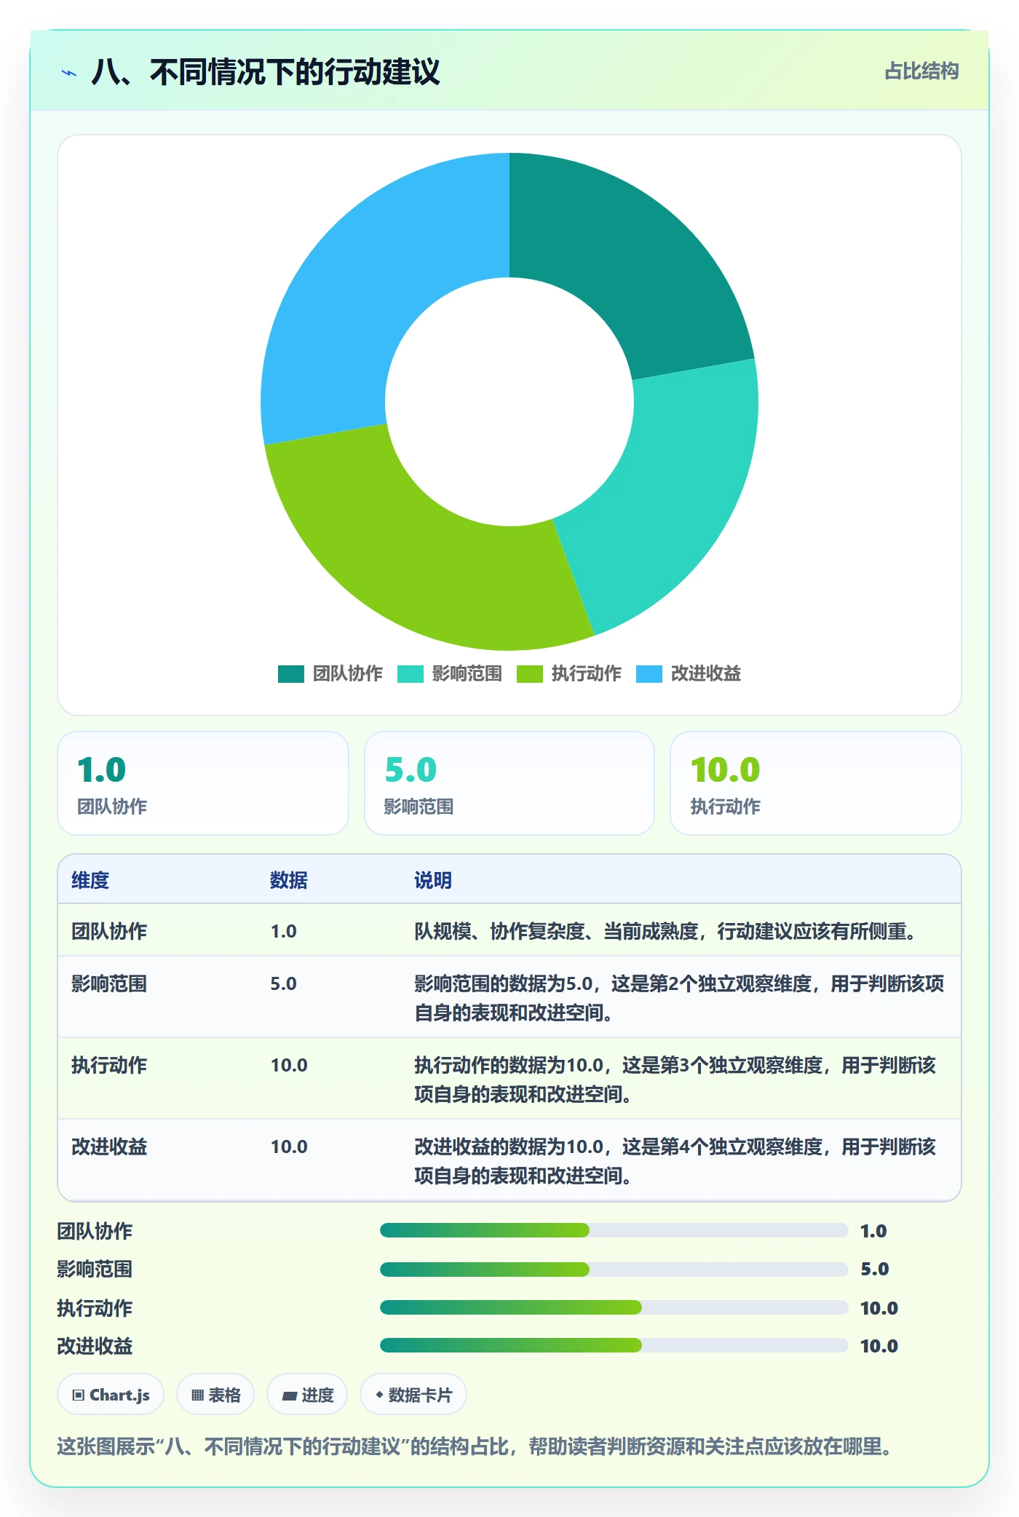The height and width of the screenshot is (1517, 1019).
Task: Click the 数据卡片 tag chip
Action: (413, 1395)
